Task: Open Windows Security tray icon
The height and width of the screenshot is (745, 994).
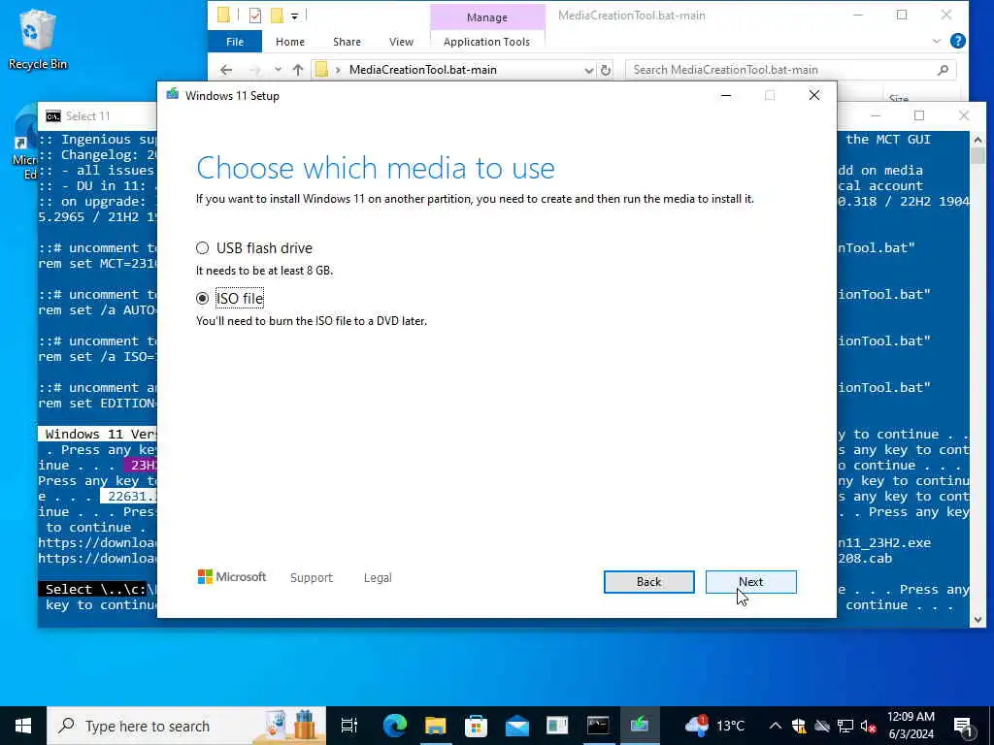Action: [x=799, y=726]
